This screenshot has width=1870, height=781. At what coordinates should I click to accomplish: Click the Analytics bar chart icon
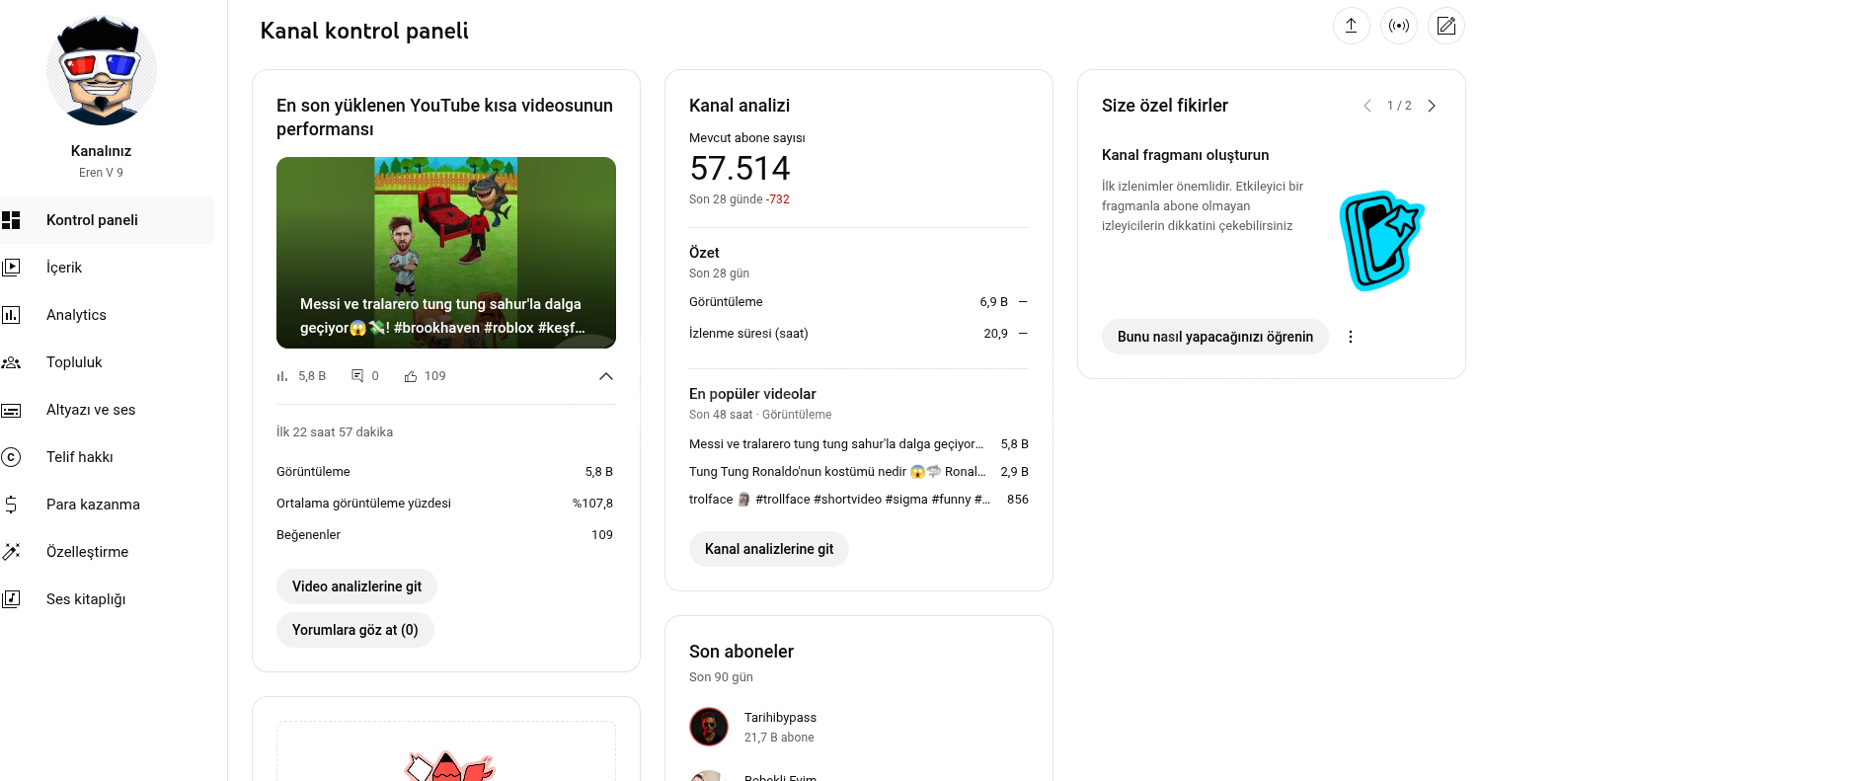[11, 315]
